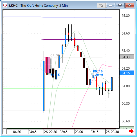137x137 pixels.
Task: Maximize the S.KHC chart window
Action: [120, 5]
